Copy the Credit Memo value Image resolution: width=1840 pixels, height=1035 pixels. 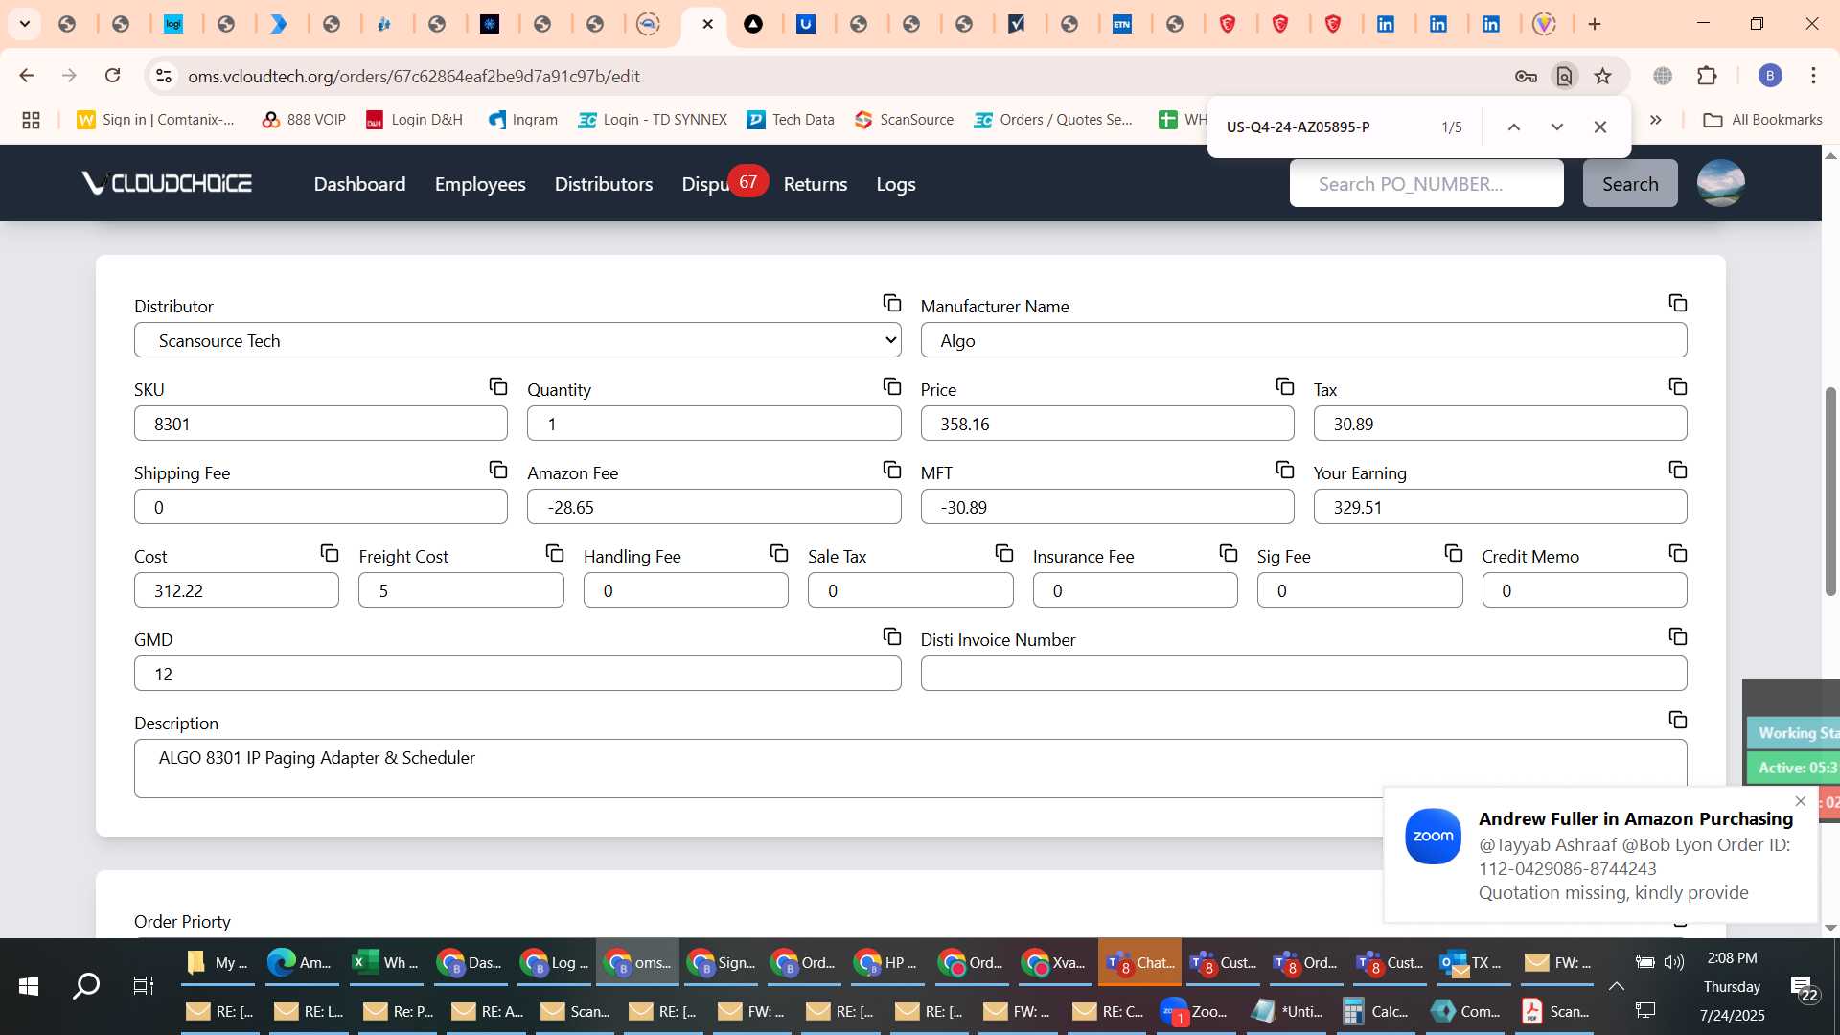click(x=1677, y=553)
